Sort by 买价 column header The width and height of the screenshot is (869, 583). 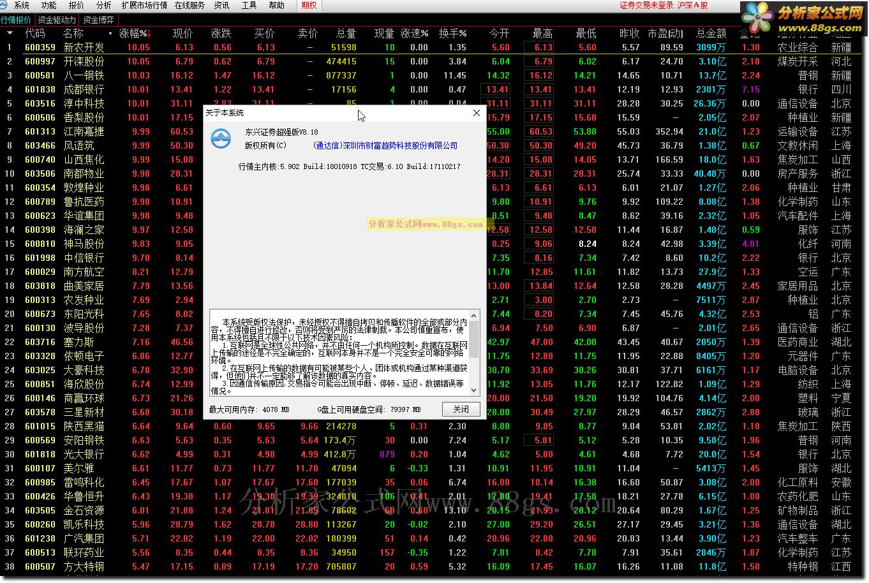click(x=264, y=33)
